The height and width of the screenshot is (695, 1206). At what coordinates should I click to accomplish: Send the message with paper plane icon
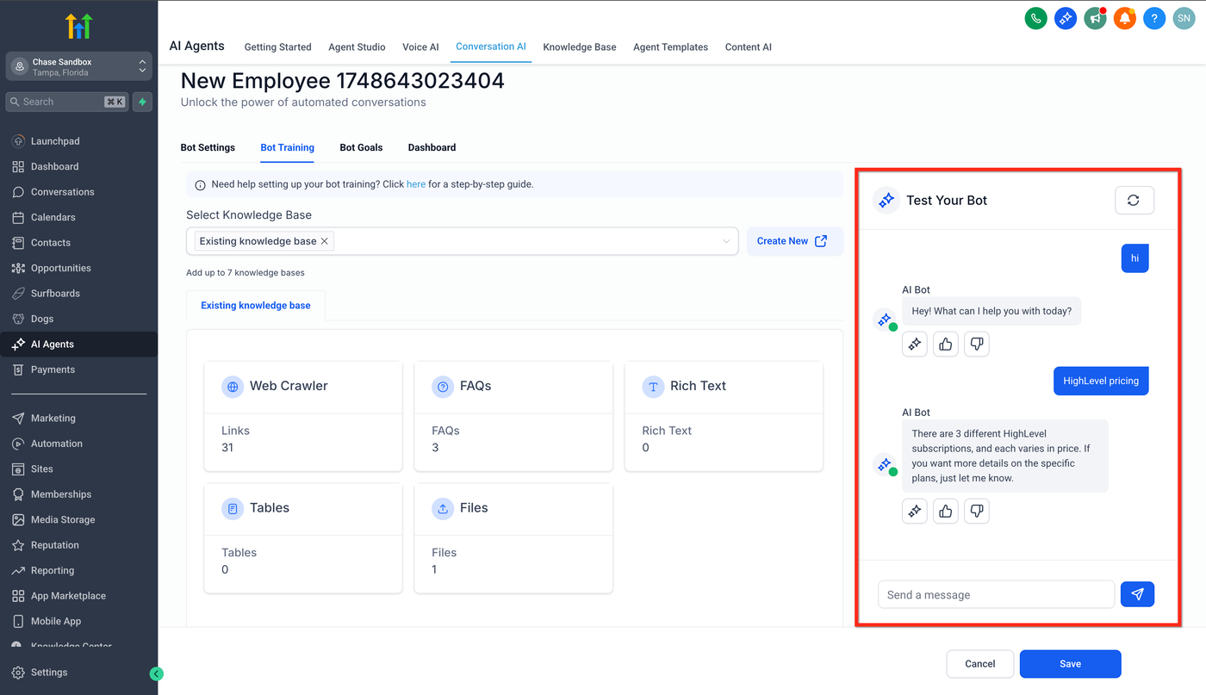pyautogui.click(x=1137, y=594)
